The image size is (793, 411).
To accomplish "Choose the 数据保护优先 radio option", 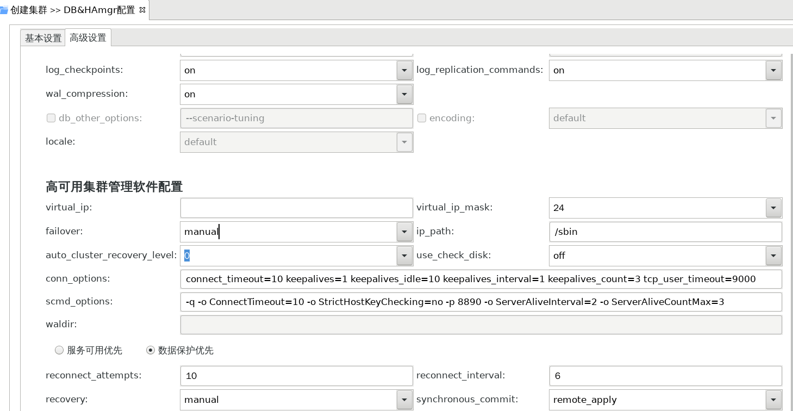I will click(151, 351).
